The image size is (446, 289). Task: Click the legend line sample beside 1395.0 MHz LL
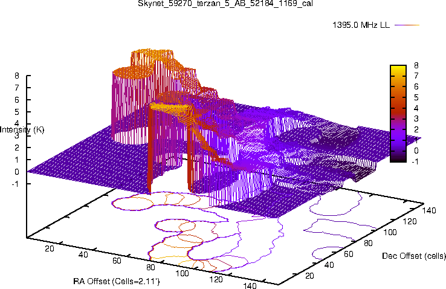[407, 25]
